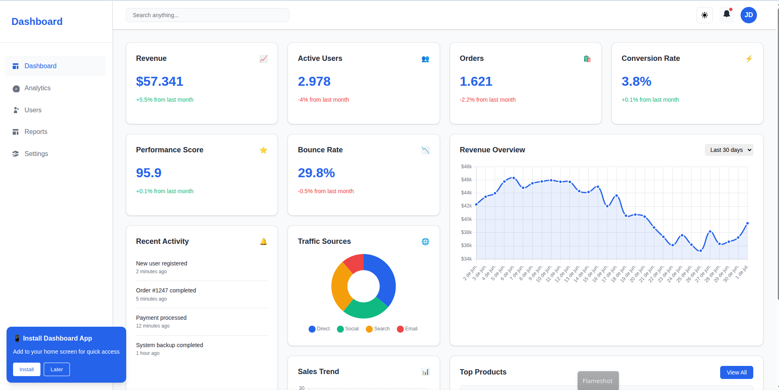
Task: Click the $57.341 revenue value
Action: (x=160, y=81)
